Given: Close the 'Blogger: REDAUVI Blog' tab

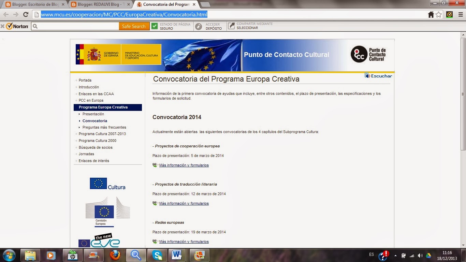Looking at the screenshot, I should click(x=128, y=4).
